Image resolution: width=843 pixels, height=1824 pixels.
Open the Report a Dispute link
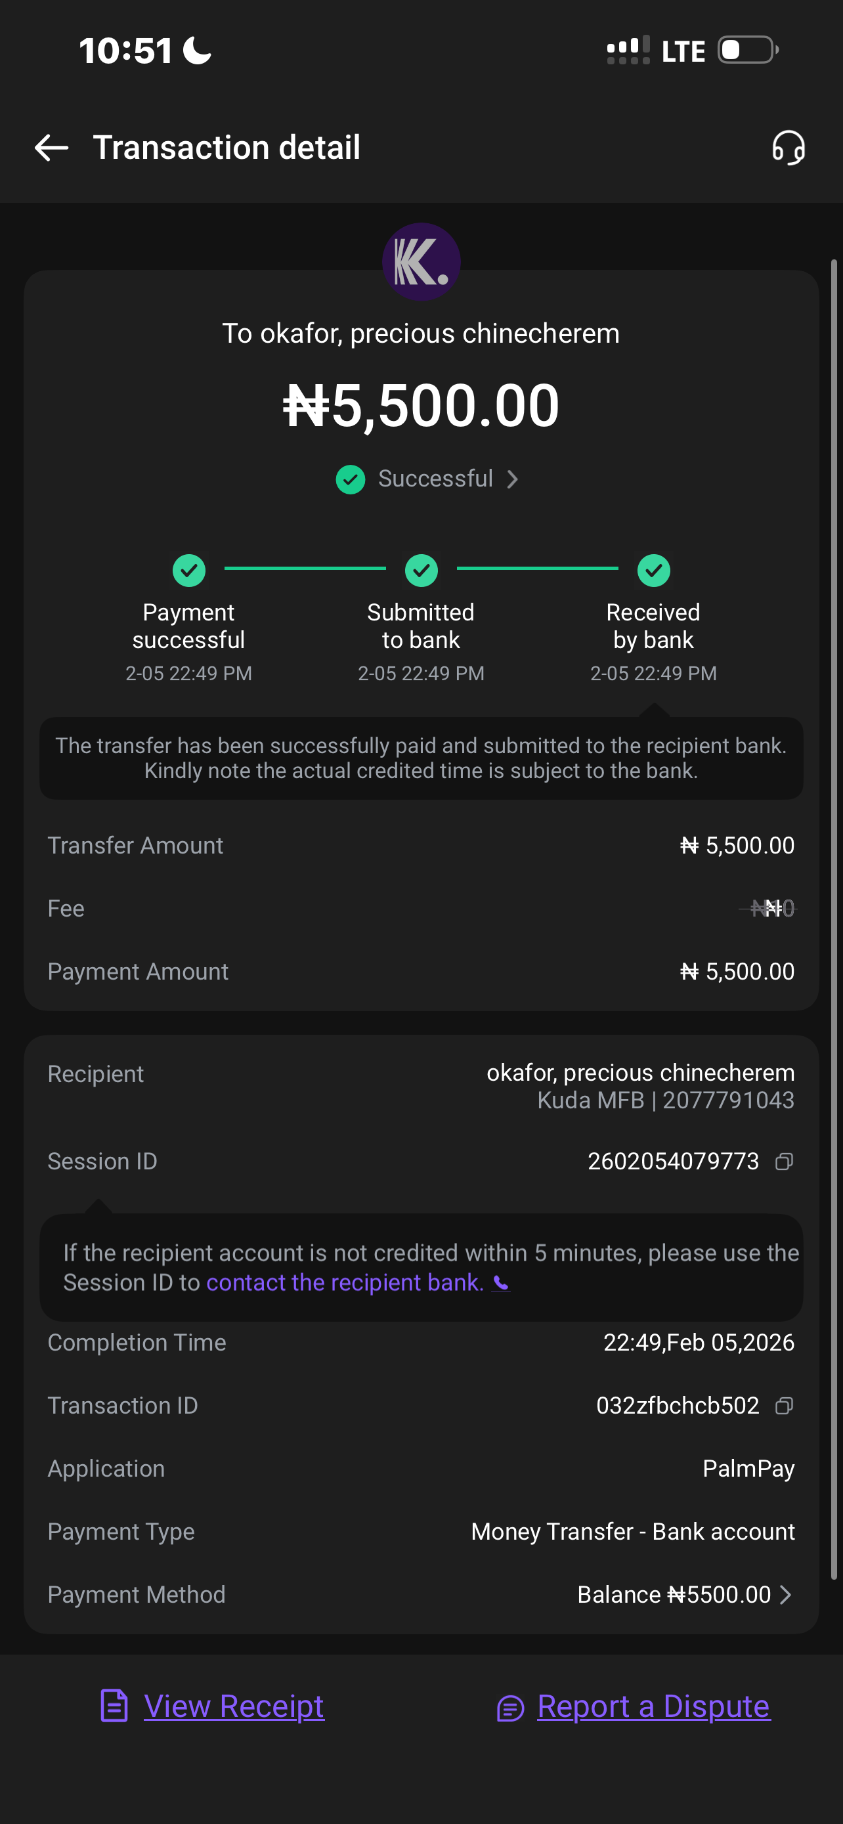coord(653,1706)
